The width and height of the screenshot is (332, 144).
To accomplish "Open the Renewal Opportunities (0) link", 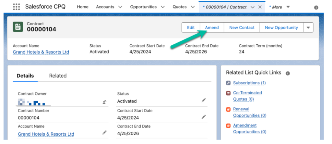I will coord(250,112).
